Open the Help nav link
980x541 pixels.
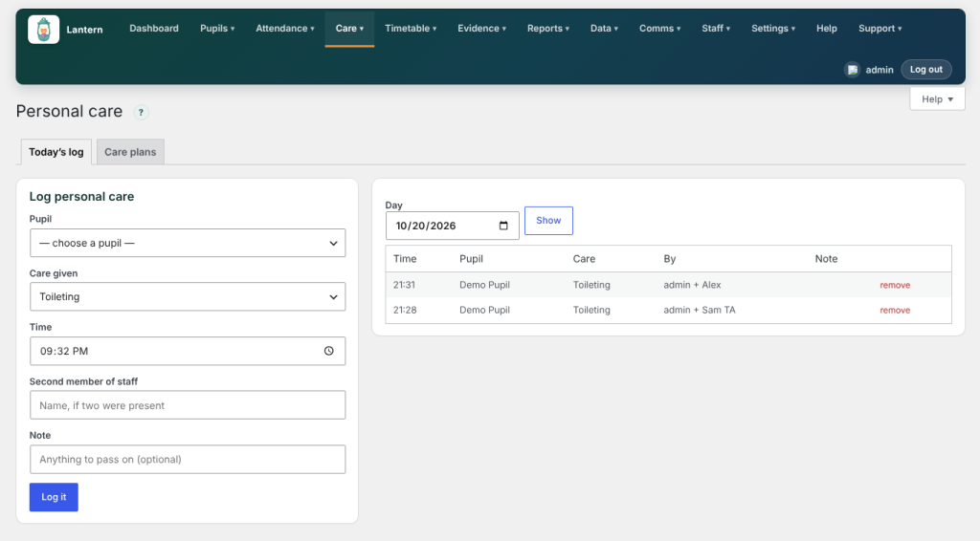tap(826, 28)
